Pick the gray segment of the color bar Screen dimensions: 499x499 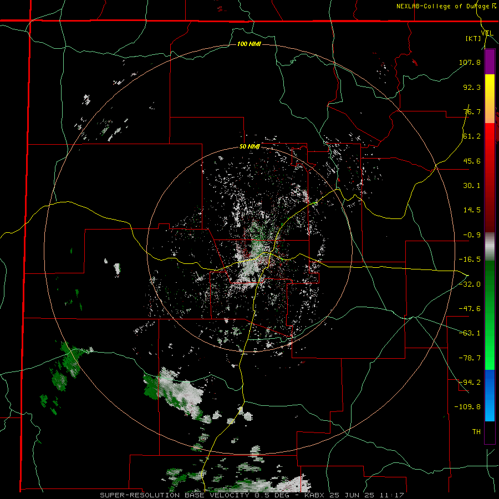pos(490,247)
